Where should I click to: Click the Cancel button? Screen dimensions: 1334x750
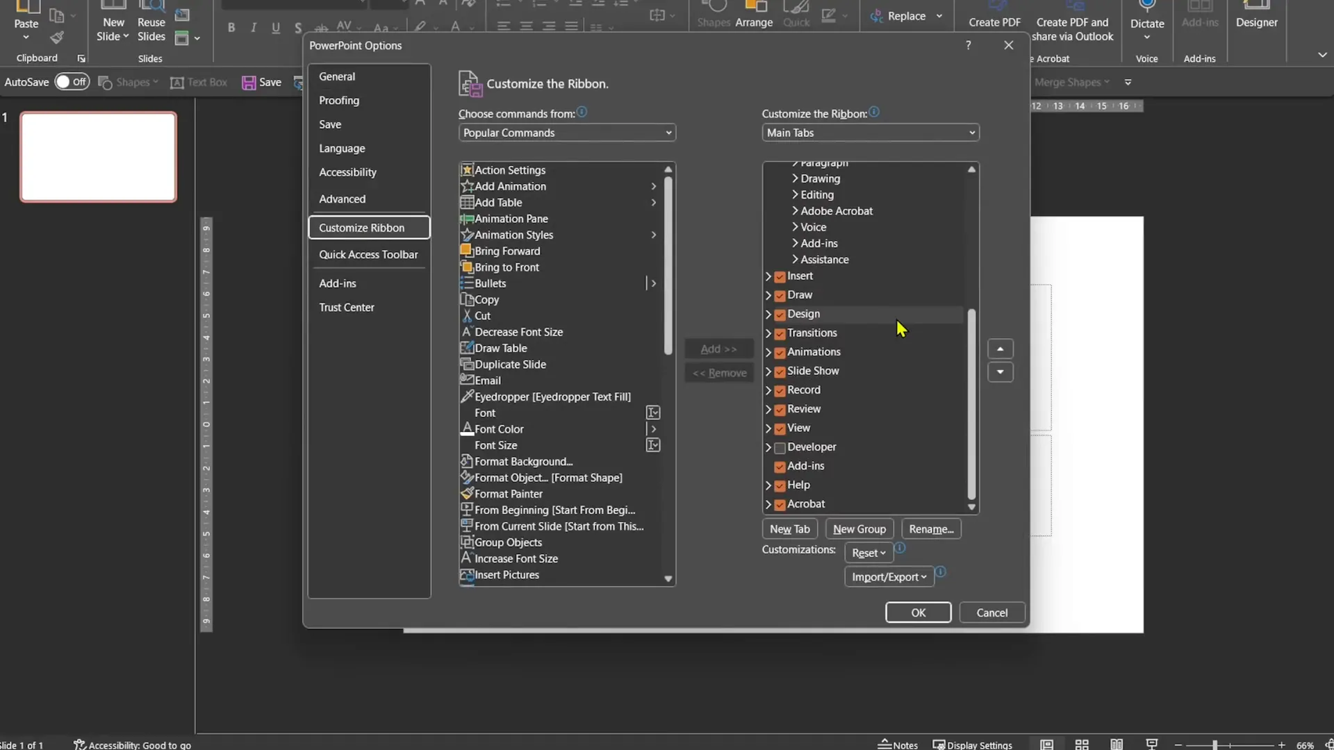coord(991,612)
